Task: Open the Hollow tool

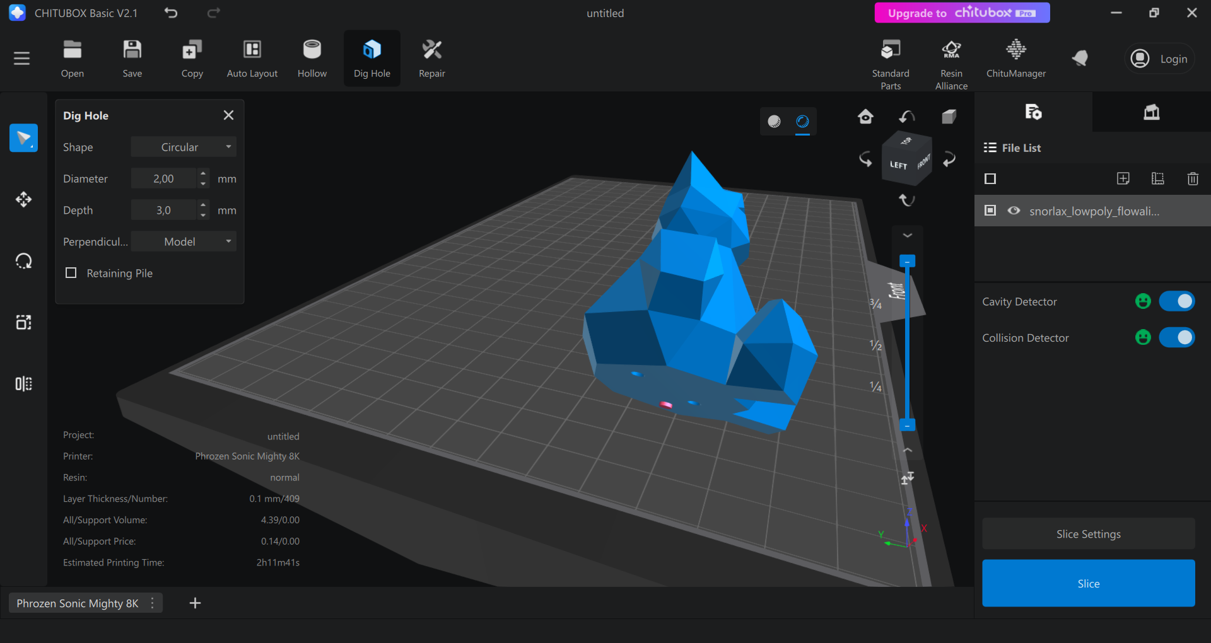Action: pos(312,59)
